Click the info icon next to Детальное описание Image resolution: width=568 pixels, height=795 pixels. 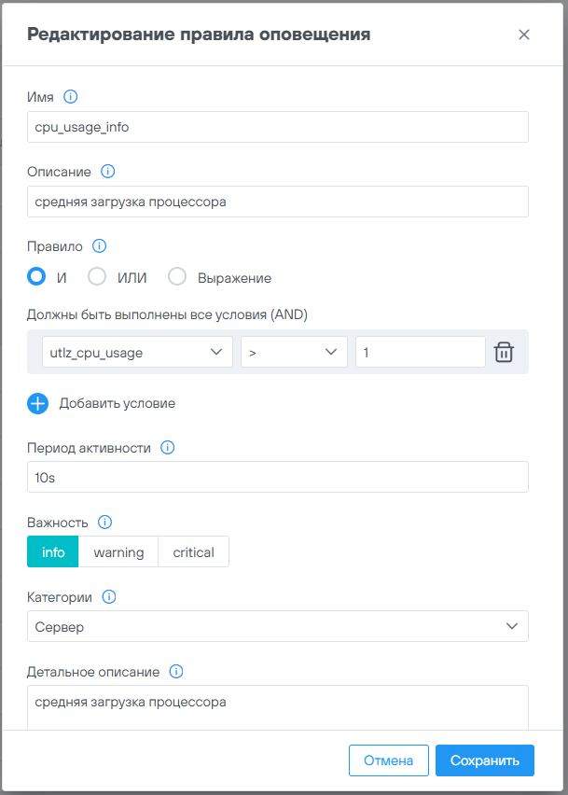176,671
